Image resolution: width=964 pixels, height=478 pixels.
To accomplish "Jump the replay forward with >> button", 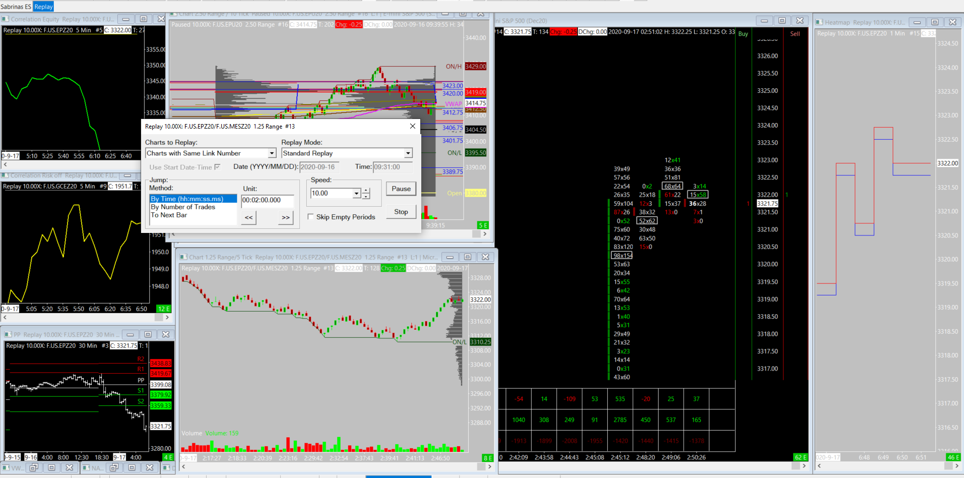I will point(286,217).
